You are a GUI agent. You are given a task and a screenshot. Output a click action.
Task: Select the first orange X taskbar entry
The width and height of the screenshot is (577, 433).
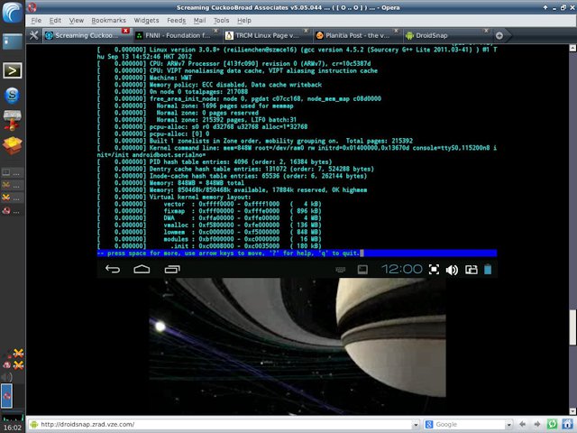12,185
